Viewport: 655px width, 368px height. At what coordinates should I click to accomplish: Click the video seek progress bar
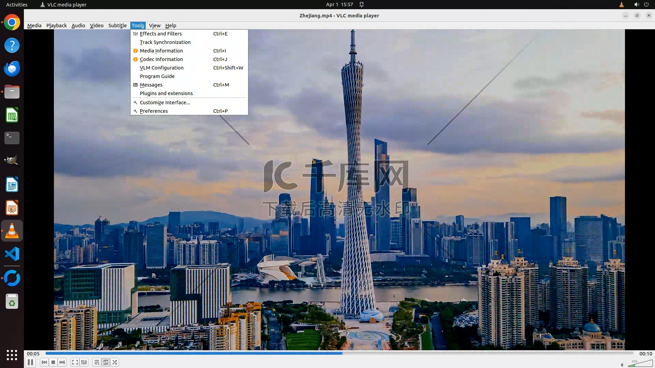click(x=339, y=353)
